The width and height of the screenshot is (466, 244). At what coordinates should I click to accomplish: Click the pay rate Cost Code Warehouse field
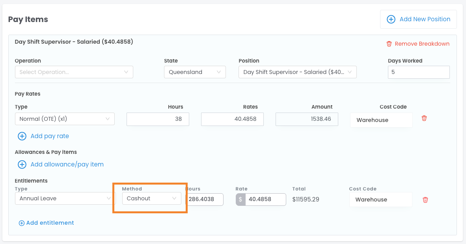[x=381, y=120]
